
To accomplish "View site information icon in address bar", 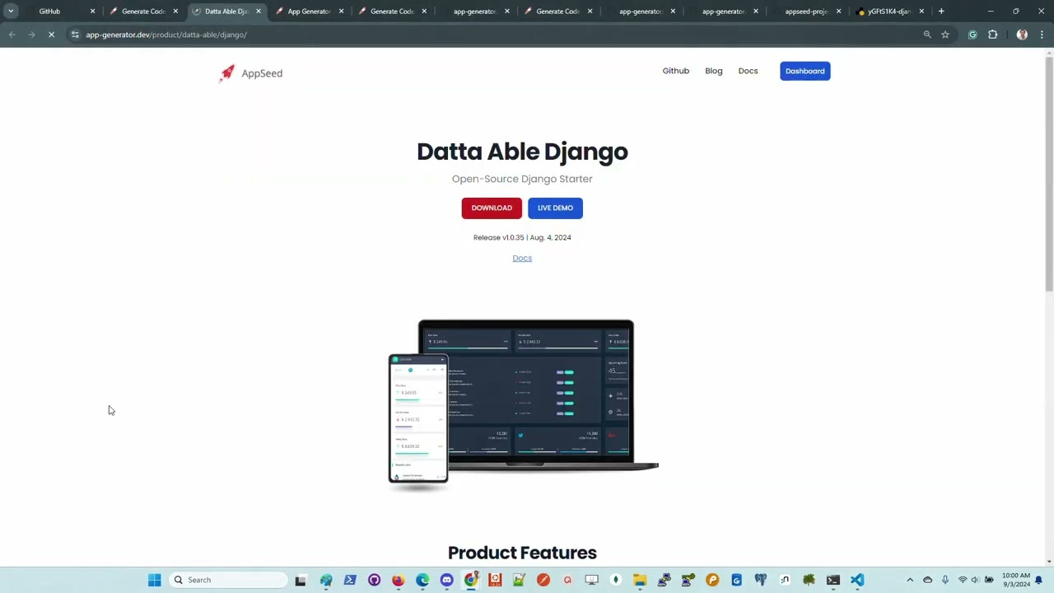I will tap(75, 35).
